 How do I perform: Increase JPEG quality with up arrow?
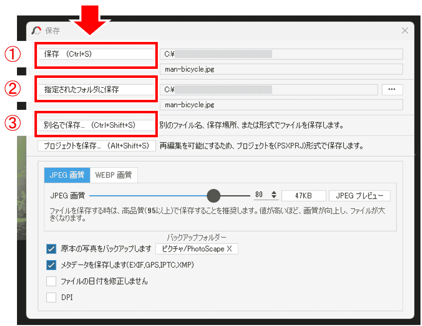point(274,193)
